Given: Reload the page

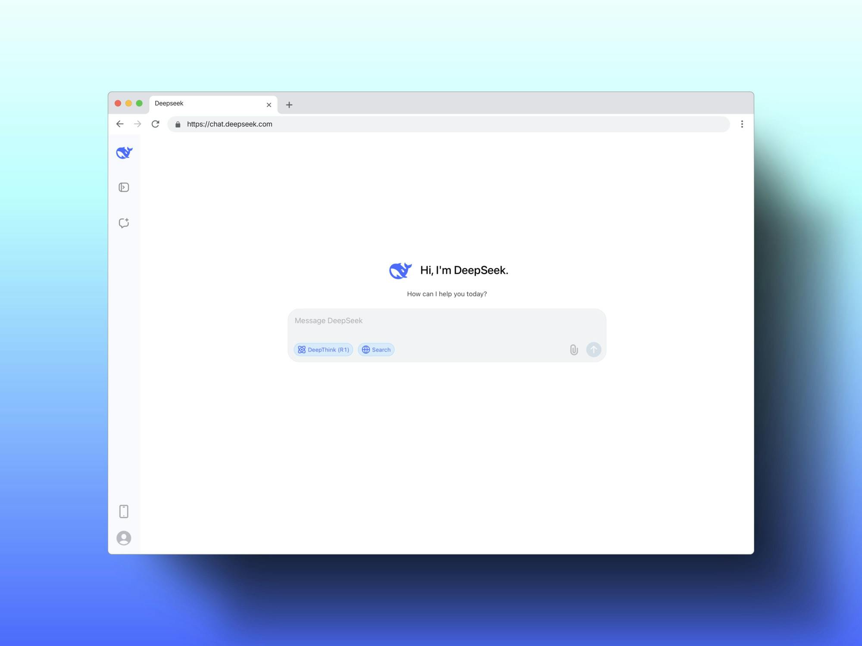Looking at the screenshot, I should [156, 124].
